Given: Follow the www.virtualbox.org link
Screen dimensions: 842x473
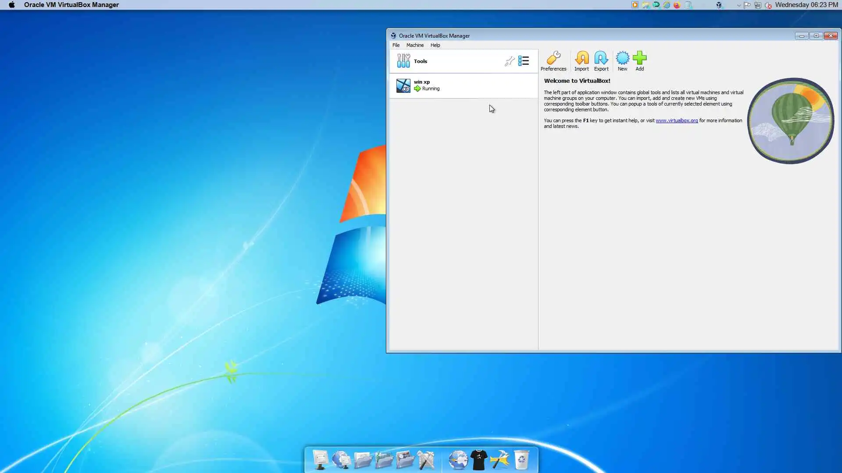Looking at the screenshot, I should (676, 120).
